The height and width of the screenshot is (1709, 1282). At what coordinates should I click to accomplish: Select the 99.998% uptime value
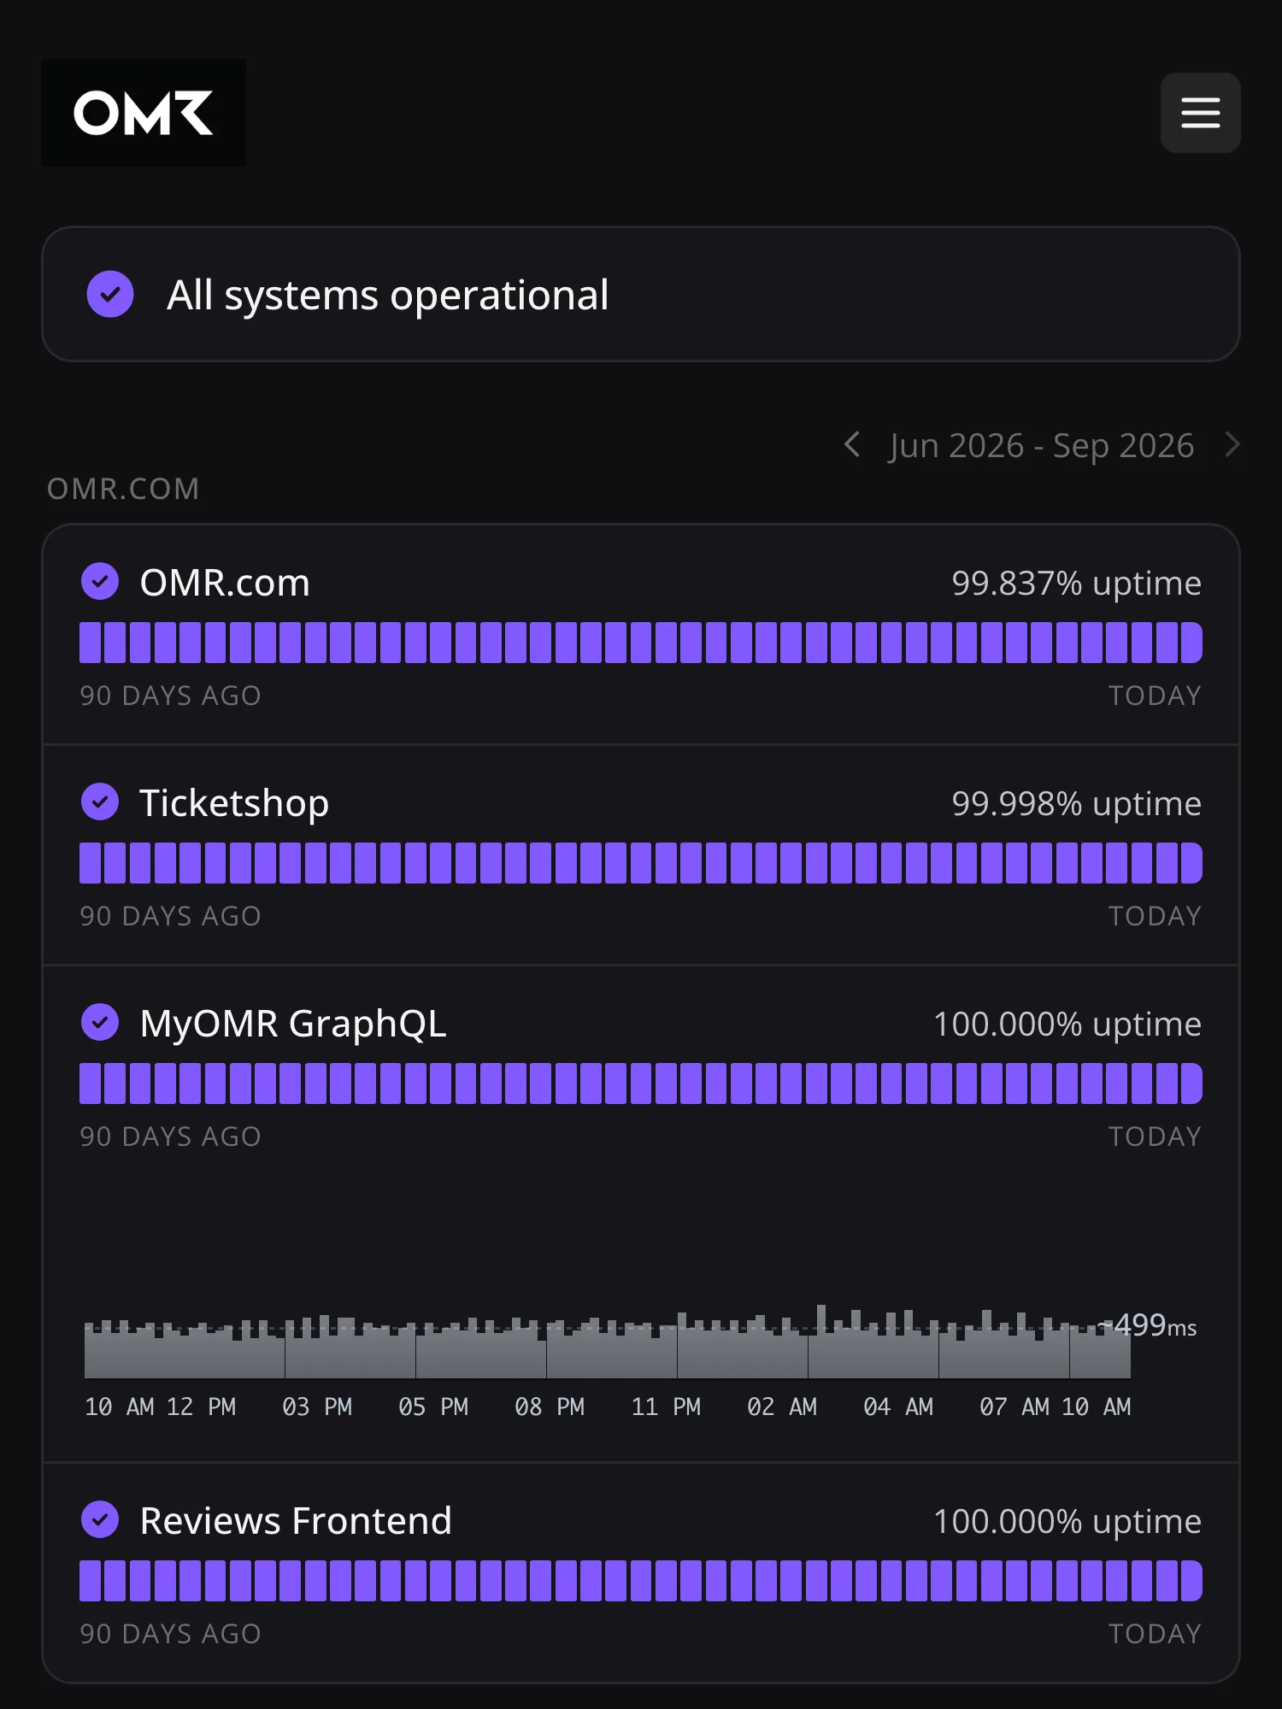tap(1077, 804)
